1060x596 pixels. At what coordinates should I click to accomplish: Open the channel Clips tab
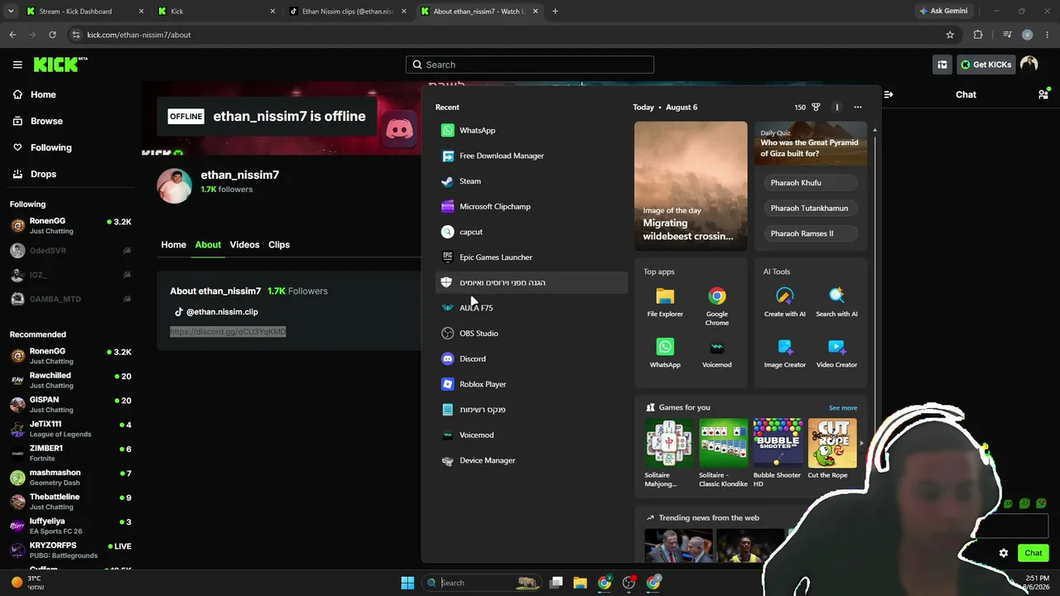[x=279, y=245]
